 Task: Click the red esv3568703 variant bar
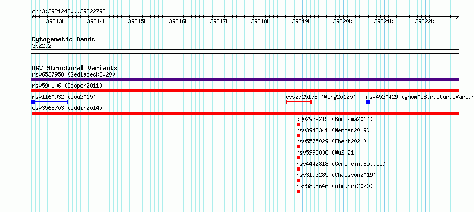[x=245, y=113]
